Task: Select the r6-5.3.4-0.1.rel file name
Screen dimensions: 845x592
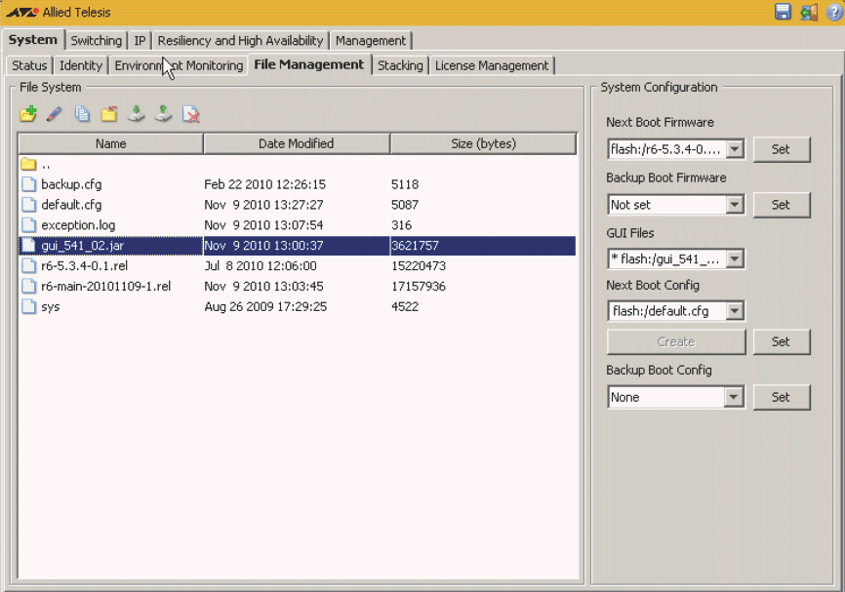Action: pos(85,265)
